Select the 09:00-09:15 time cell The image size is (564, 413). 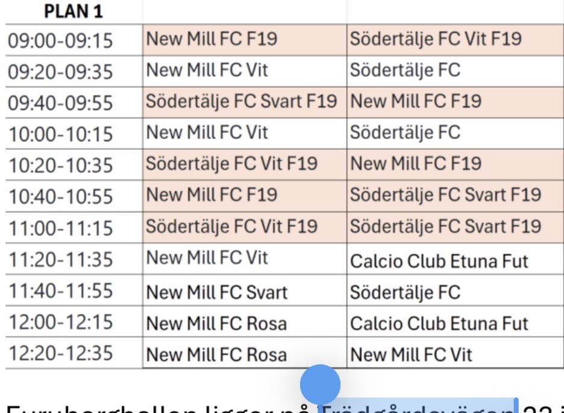click(x=60, y=40)
